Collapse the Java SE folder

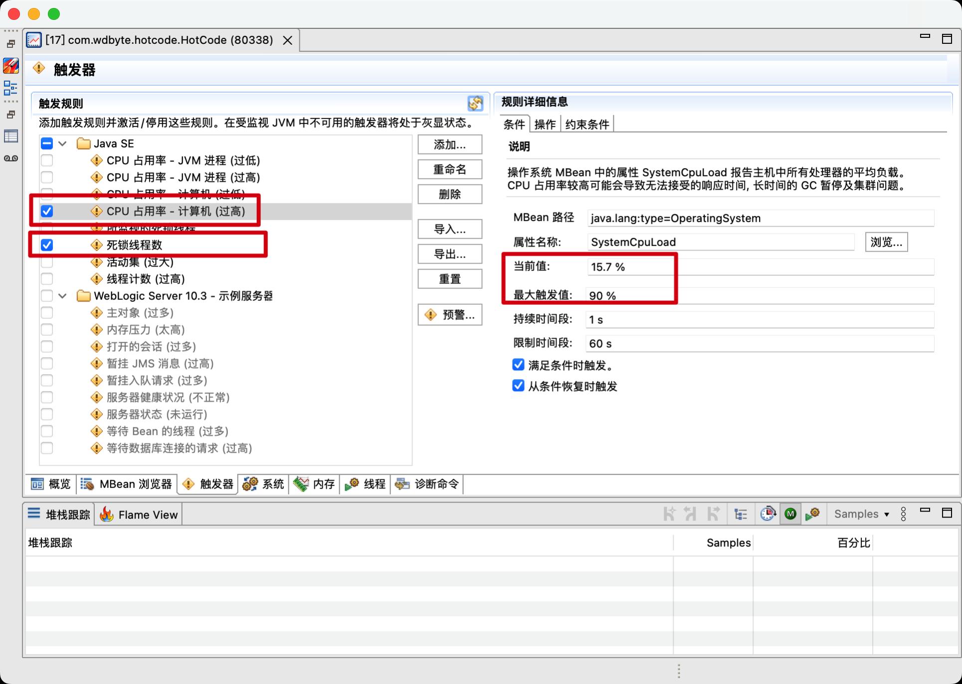click(62, 143)
